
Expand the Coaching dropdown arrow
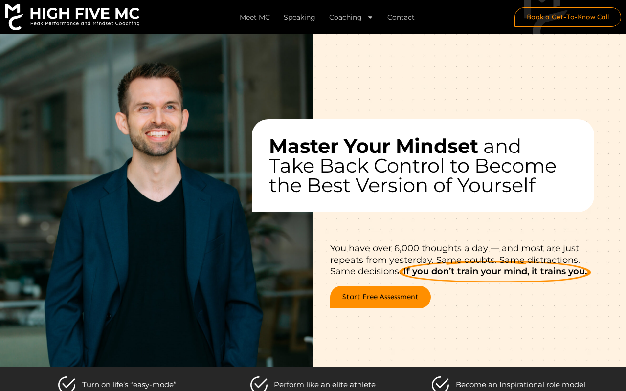coord(370,17)
